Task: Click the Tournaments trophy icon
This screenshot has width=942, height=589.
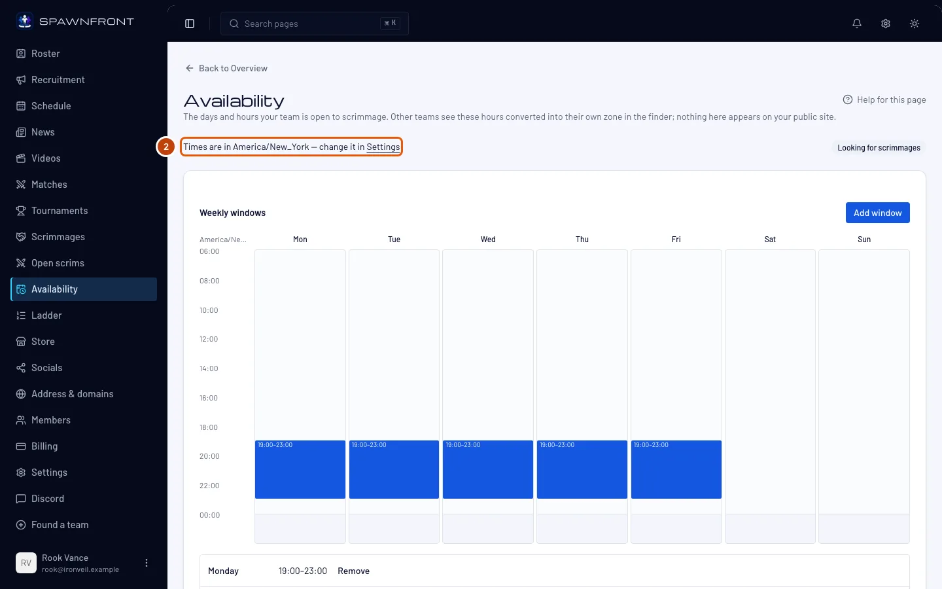Action: tap(21, 211)
